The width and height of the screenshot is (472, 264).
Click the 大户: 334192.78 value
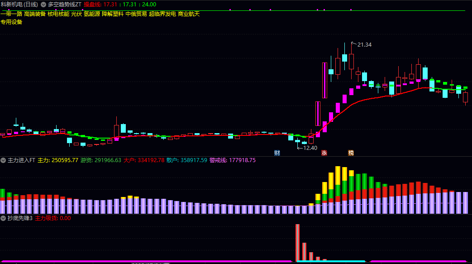pos(144,160)
